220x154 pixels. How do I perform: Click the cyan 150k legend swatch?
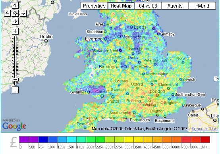(71, 140)
